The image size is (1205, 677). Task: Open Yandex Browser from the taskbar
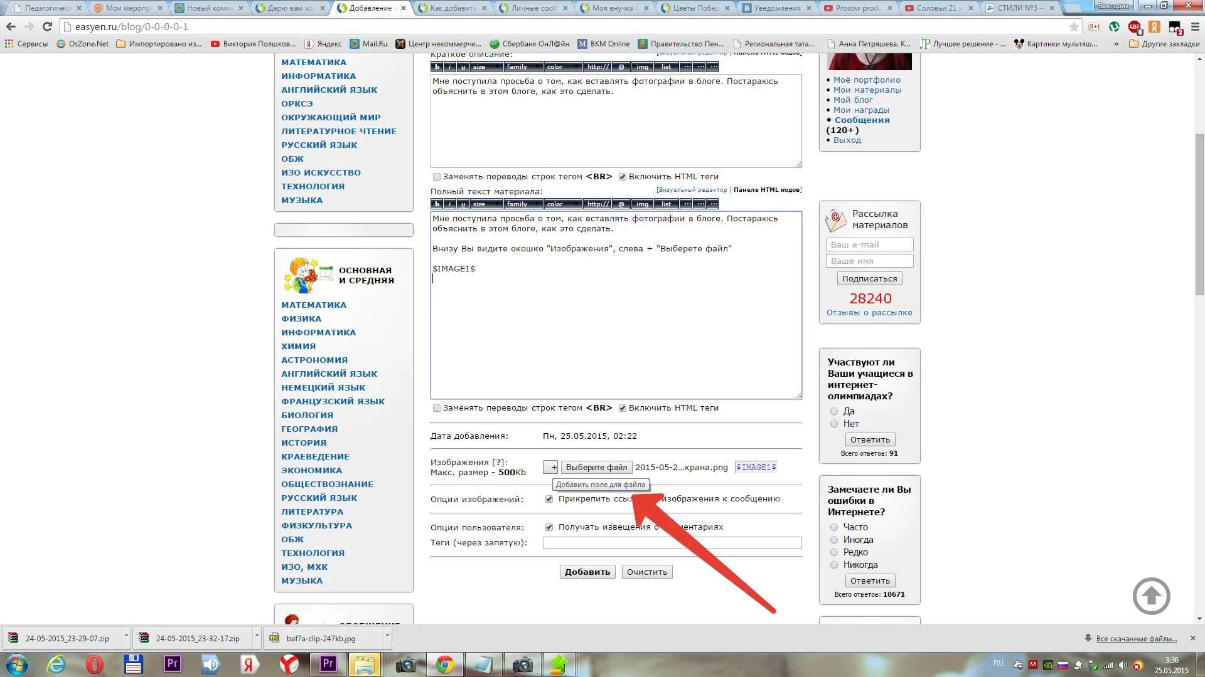pos(289,664)
